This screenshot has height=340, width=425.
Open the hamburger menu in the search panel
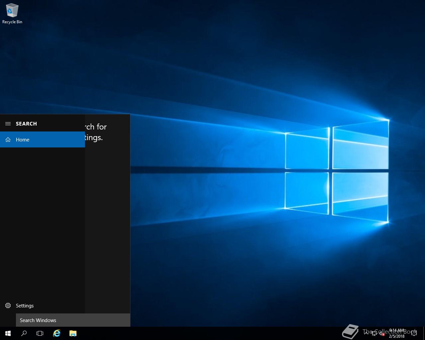(x=8, y=123)
